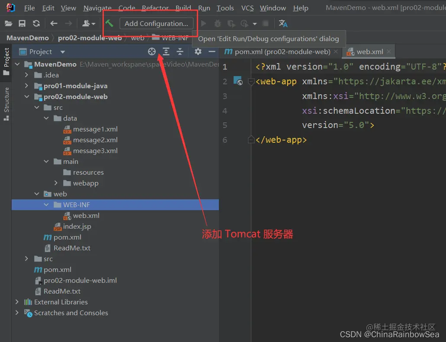This screenshot has height=342, width=446.
Task: Click the Run with Coverage icon
Action: click(231, 24)
